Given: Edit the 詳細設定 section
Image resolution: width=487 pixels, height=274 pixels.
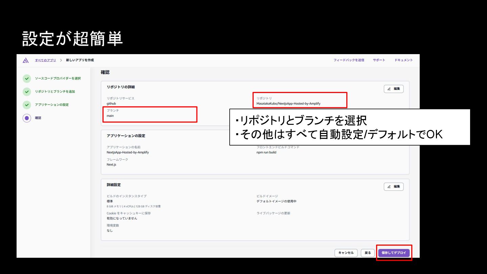Looking at the screenshot, I should tap(394, 186).
